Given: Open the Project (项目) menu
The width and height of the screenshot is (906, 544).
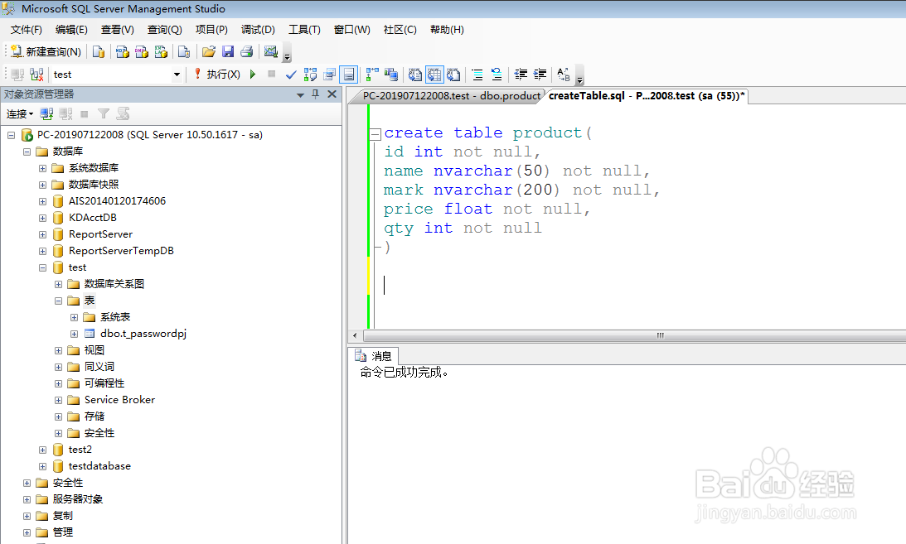Looking at the screenshot, I should [x=211, y=30].
